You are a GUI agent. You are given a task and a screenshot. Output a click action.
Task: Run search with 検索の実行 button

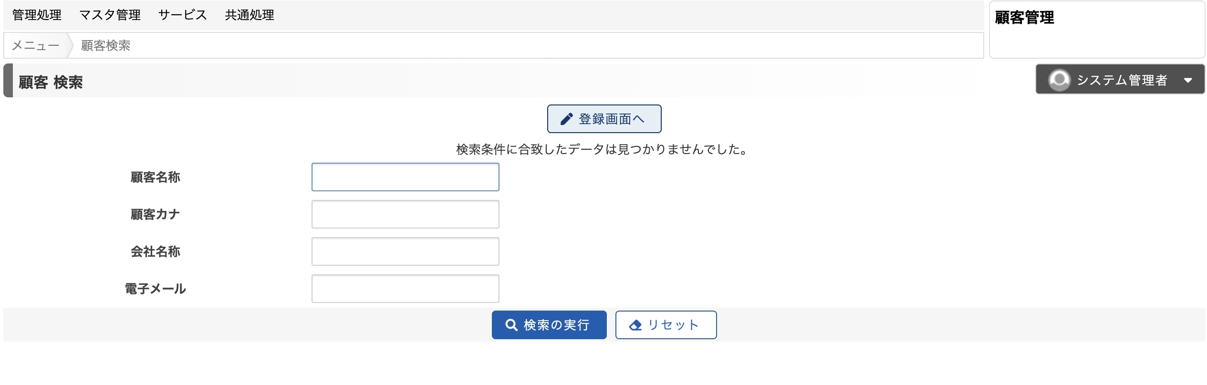point(549,325)
